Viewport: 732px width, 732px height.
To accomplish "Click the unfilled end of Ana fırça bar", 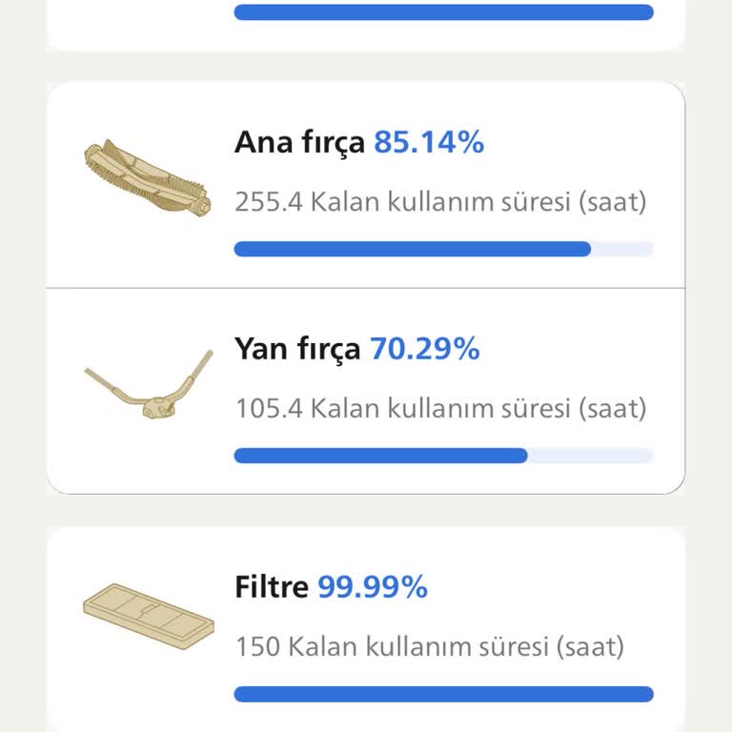I will [622, 250].
